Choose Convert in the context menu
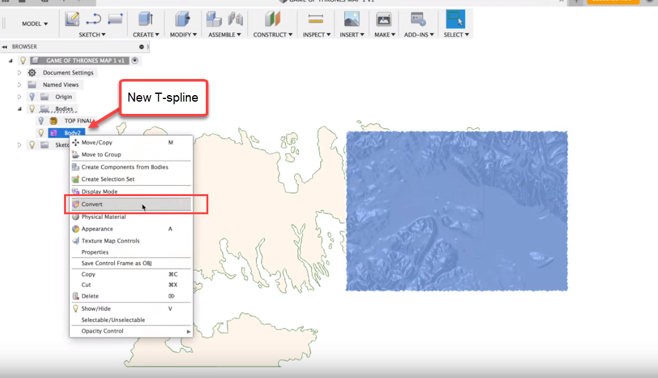 (131, 204)
